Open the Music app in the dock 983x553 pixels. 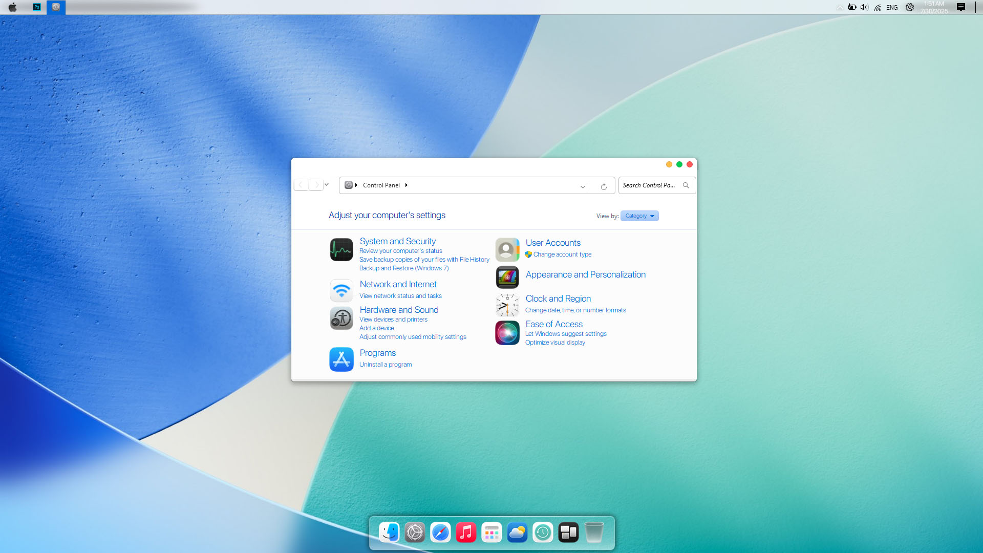coord(466,533)
